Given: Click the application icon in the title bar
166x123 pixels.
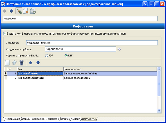Looking at the screenshot, I should point(3,4).
